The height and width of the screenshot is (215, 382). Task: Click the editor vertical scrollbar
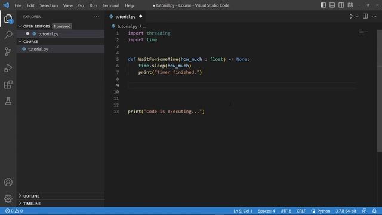pos(380,91)
